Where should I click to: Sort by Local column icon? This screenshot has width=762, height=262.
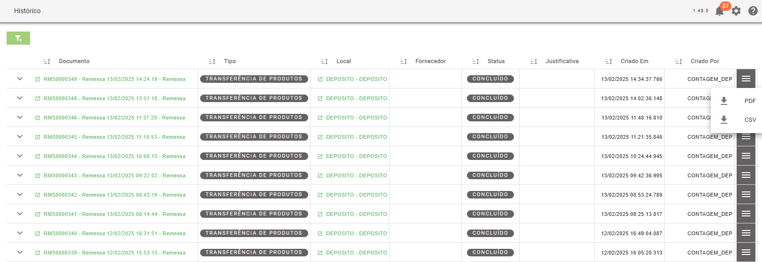pyautogui.click(x=325, y=62)
